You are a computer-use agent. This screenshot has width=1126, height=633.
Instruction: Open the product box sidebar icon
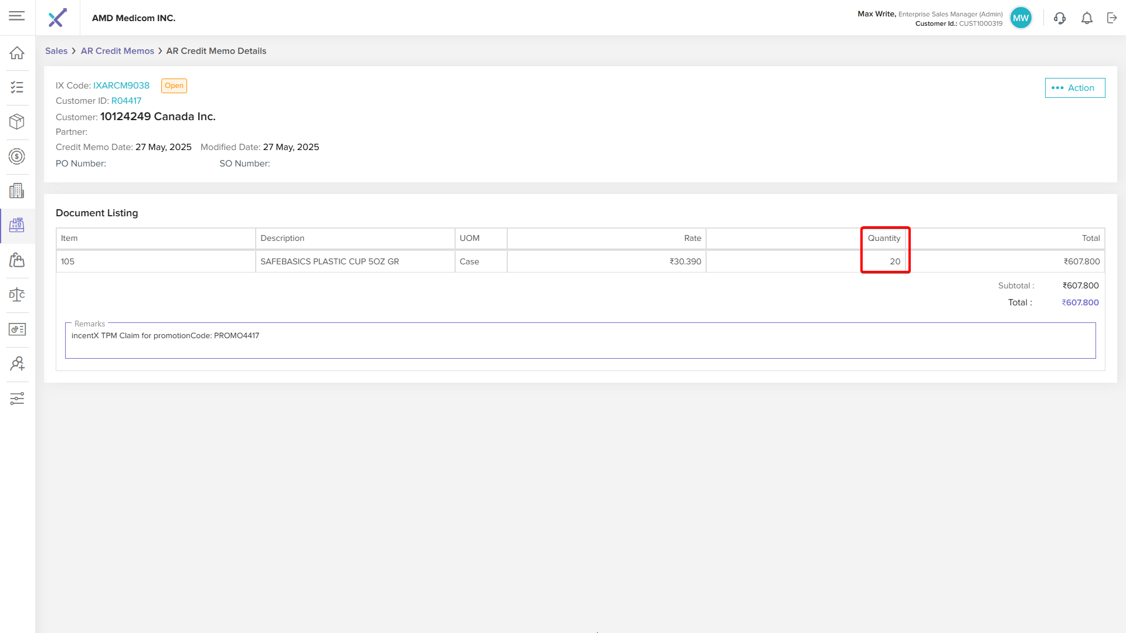pos(17,122)
